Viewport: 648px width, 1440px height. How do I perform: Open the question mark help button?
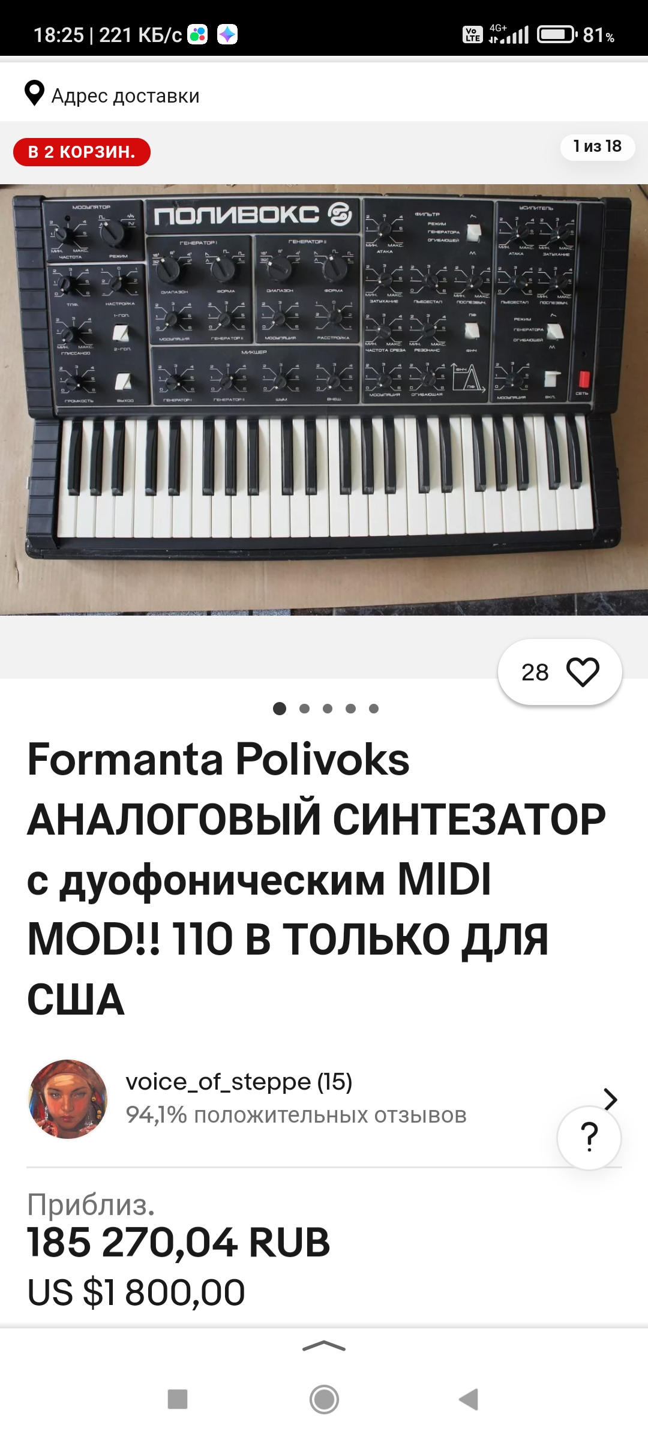pyautogui.click(x=589, y=1138)
